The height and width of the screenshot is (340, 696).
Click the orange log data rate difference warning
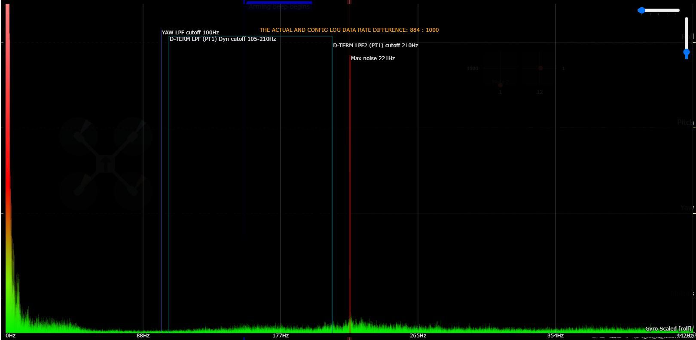[349, 30]
